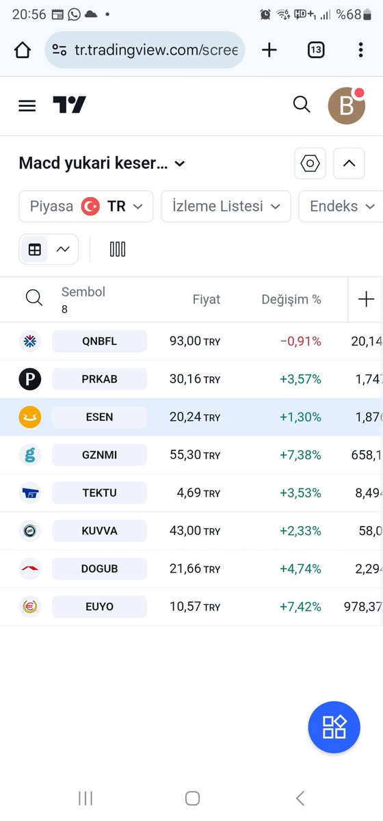This screenshot has height=821, width=383.
Task: Open the Piyasa TR market dropdown
Action: pyautogui.click(x=86, y=206)
